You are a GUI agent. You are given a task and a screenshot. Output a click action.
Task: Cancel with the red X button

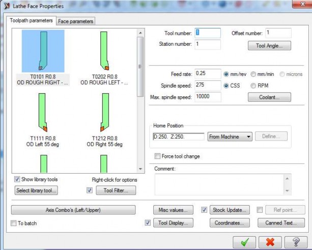click(x=270, y=242)
